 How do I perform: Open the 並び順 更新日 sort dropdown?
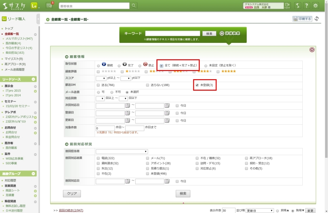coord(259,210)
